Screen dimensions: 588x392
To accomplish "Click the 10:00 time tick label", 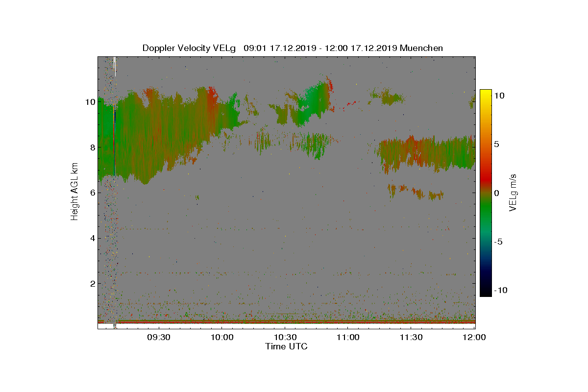I will 221,338.
